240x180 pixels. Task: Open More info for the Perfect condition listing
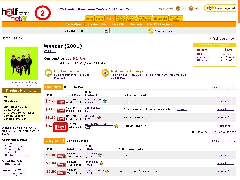click(x=225, y=126)
